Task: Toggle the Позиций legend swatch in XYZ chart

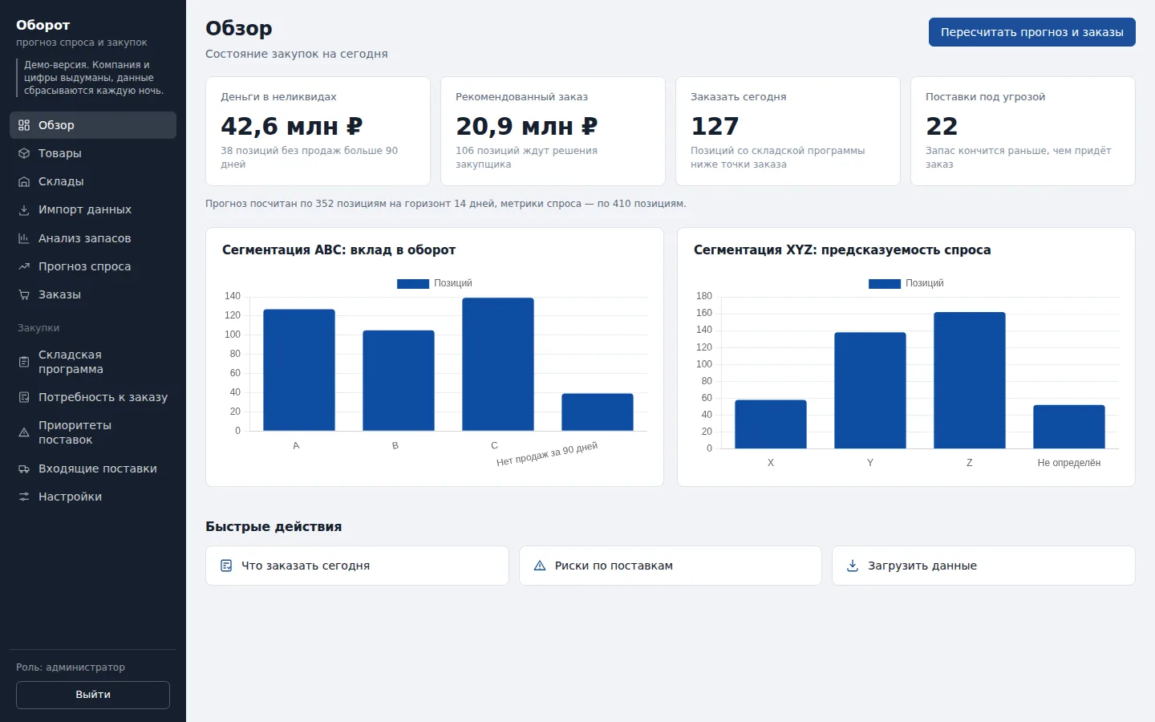Action: 885,283
